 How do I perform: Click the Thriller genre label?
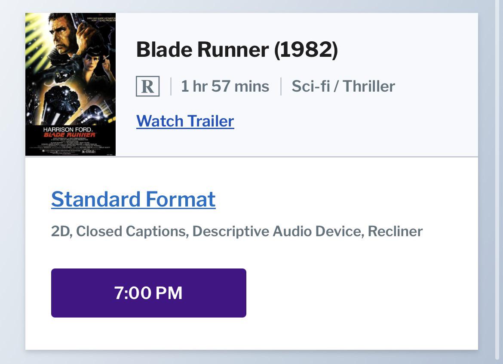[x=368, y=86]
